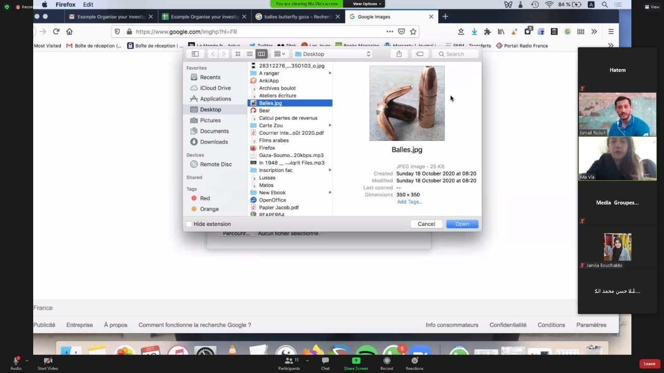Open Zoom Chat panel
The width and height of the screenshot is (664, 373).
coord(325,363)
